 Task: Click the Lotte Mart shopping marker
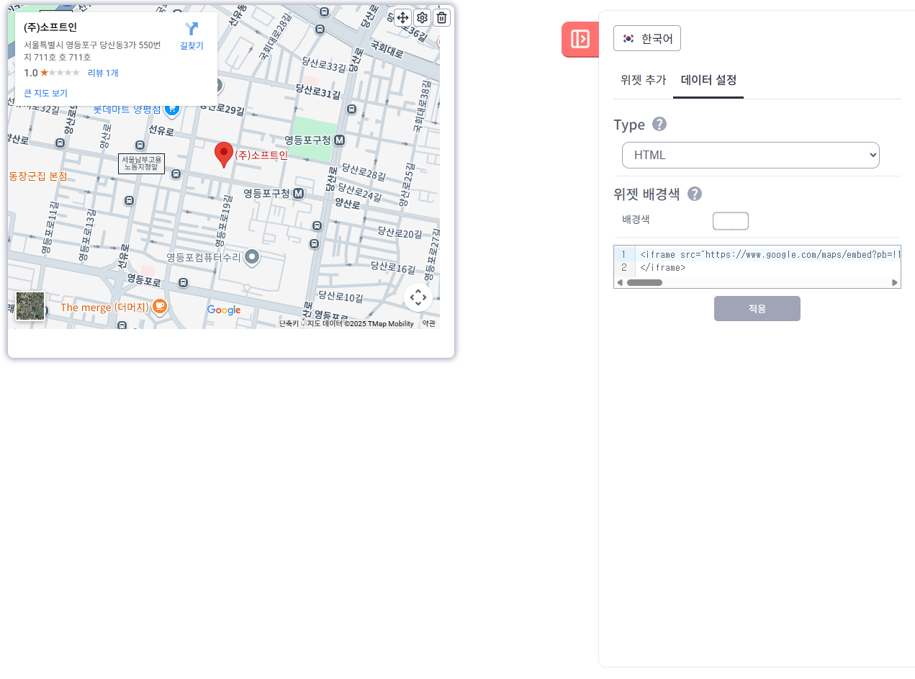(x=172, y=109)
